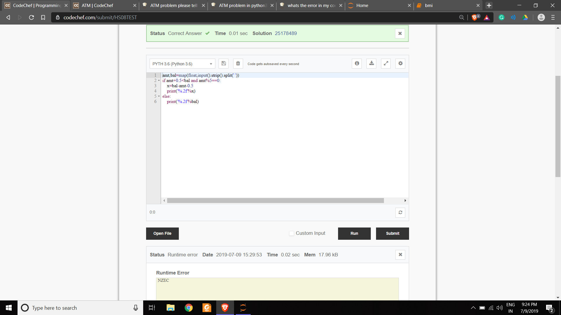The height and width of the screenshot is (315, 561).
Task: Click the Grammarly extension icon
Action: coord(501,17)
